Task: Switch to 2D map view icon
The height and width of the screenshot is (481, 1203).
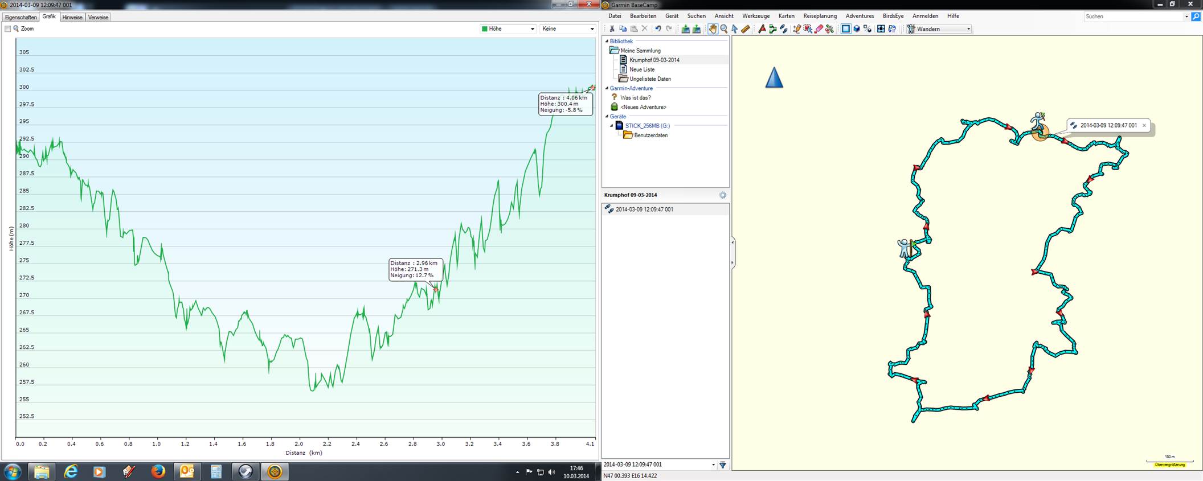Action: click(846, 29)
